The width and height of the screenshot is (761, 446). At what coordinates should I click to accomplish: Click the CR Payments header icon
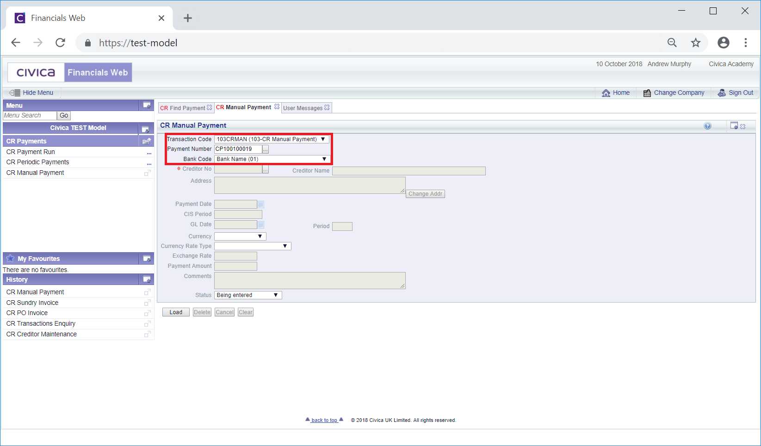[x=147, y=141]
